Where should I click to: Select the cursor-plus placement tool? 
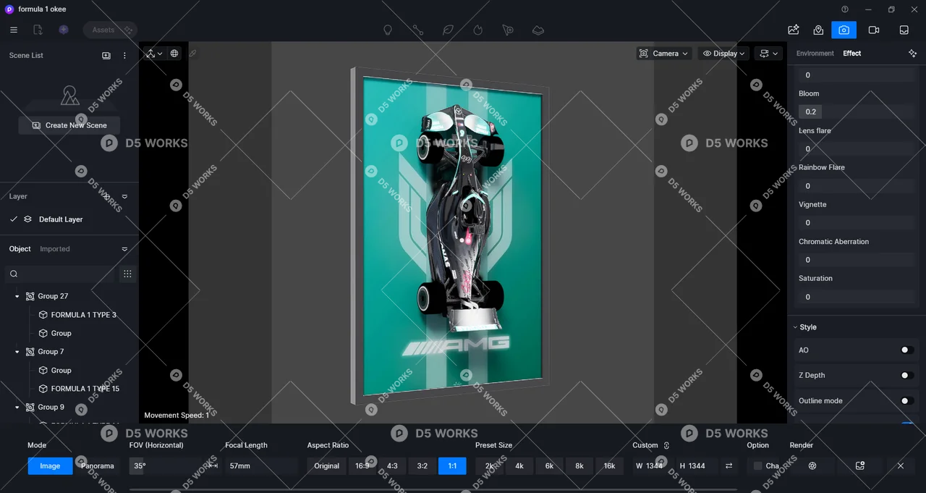(508, 30)
